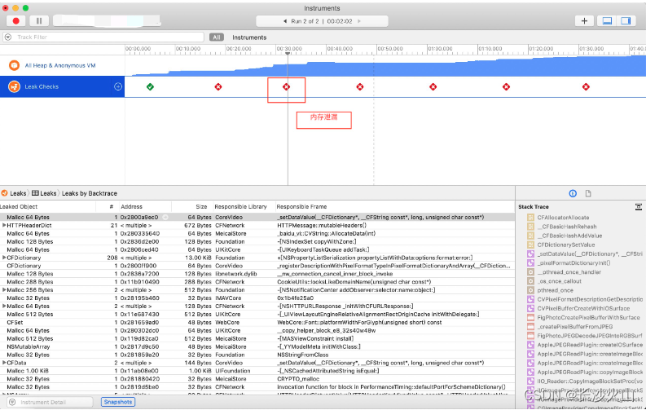Select the green passed leak check marker

click(150, 86)
